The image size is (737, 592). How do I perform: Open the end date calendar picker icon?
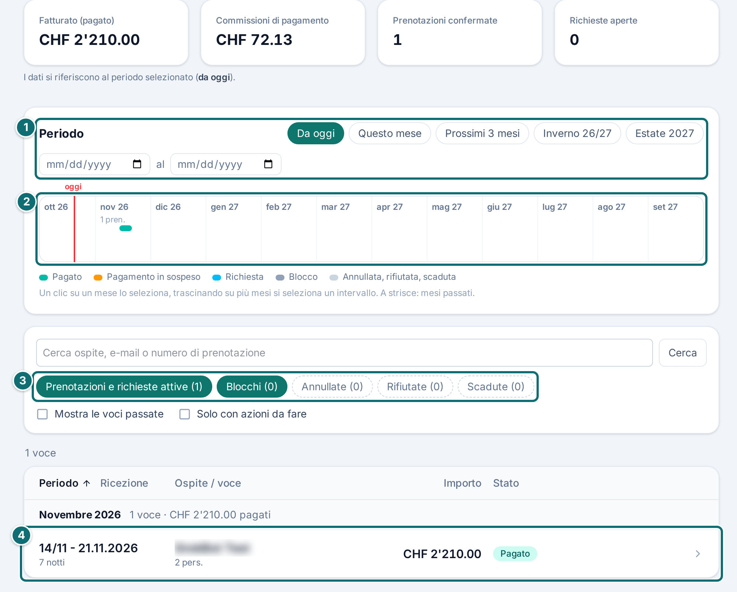tap(268, 164)
